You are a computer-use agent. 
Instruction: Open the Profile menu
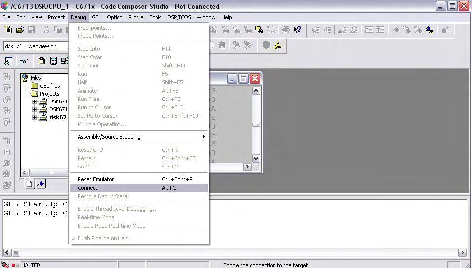point(136,17)
